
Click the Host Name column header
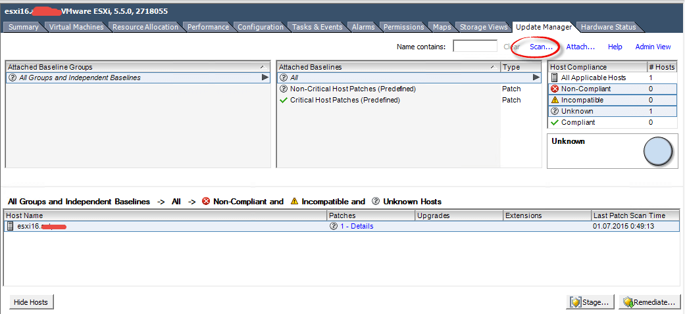(165, 215)
